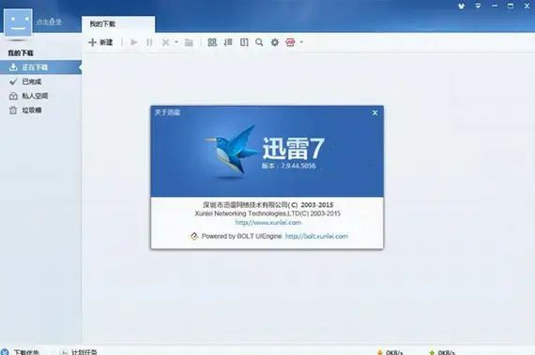The height and width of the screenshot is (355, 535).
Task: Open 计划任务 in the status bar
Action: coord(84,352)
